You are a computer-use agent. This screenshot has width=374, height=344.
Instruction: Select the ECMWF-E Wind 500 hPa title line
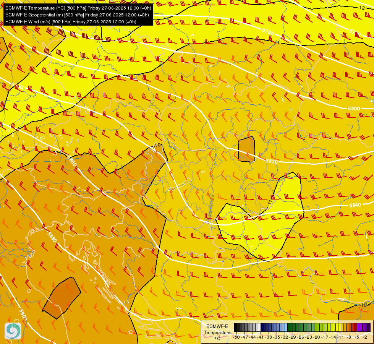pos(71,22)
